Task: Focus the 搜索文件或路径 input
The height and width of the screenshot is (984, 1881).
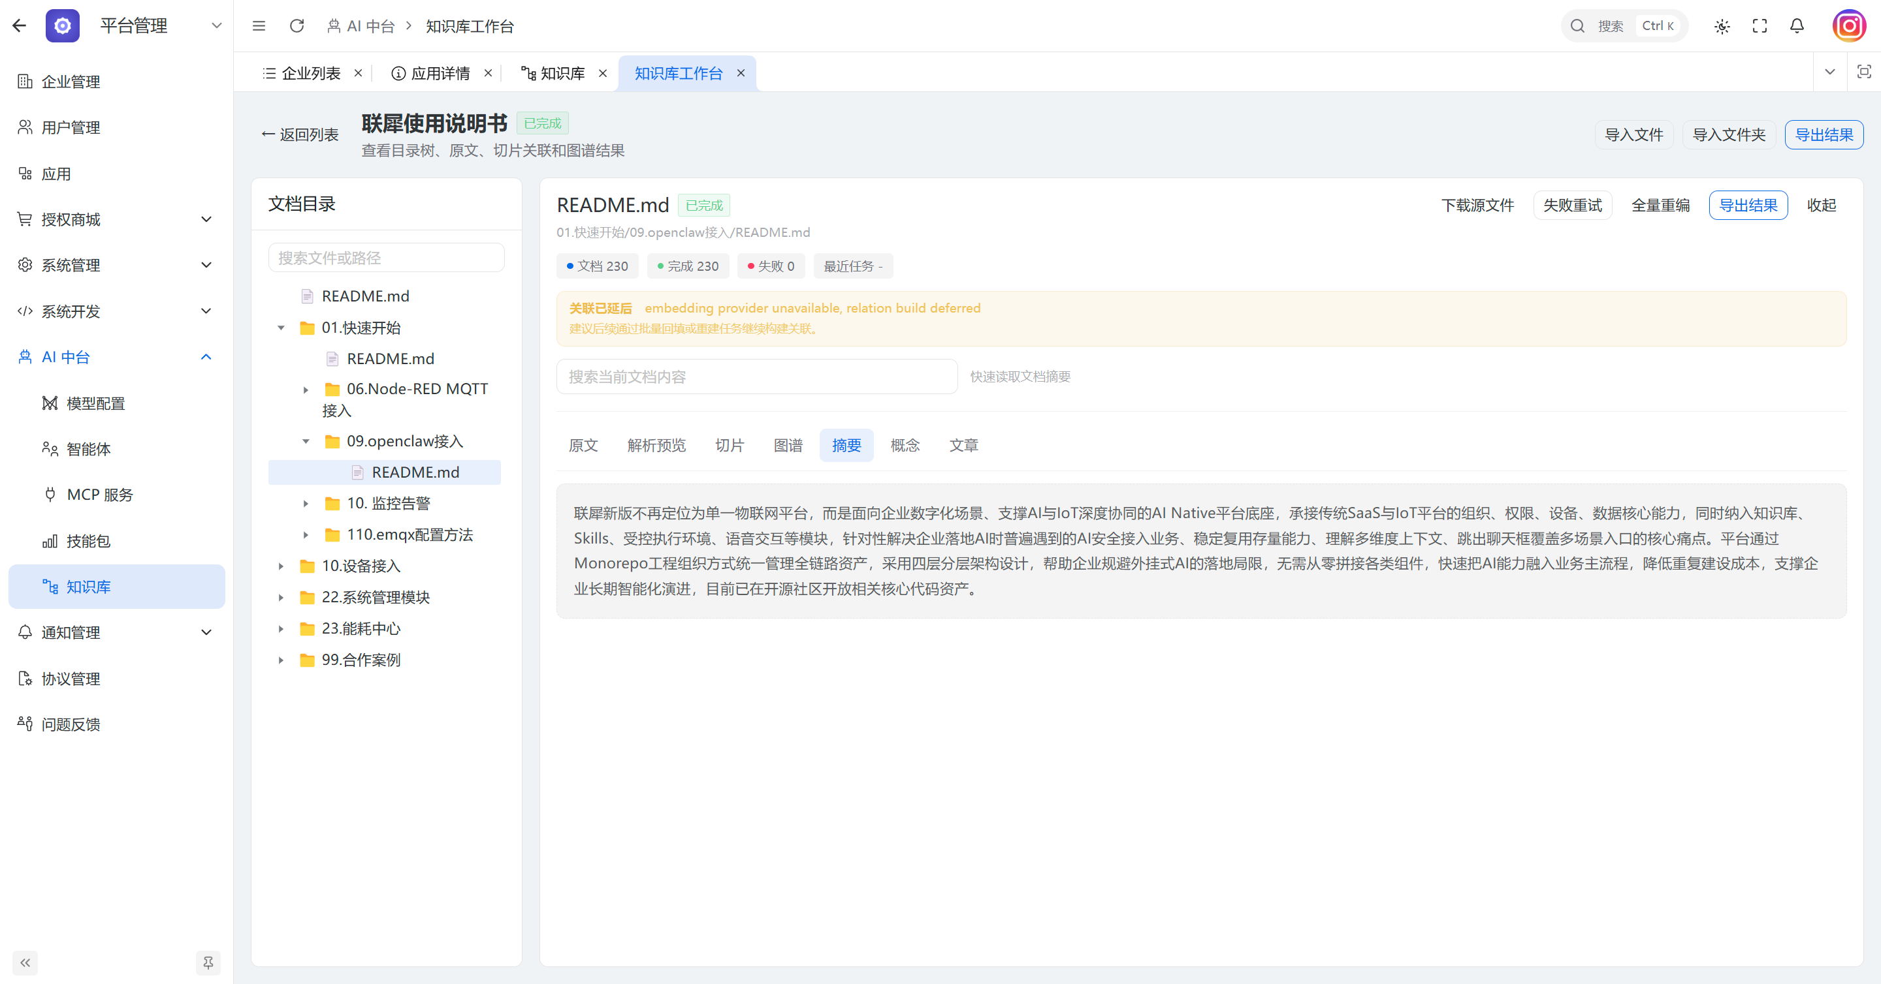Action: [x=386, y=258]
